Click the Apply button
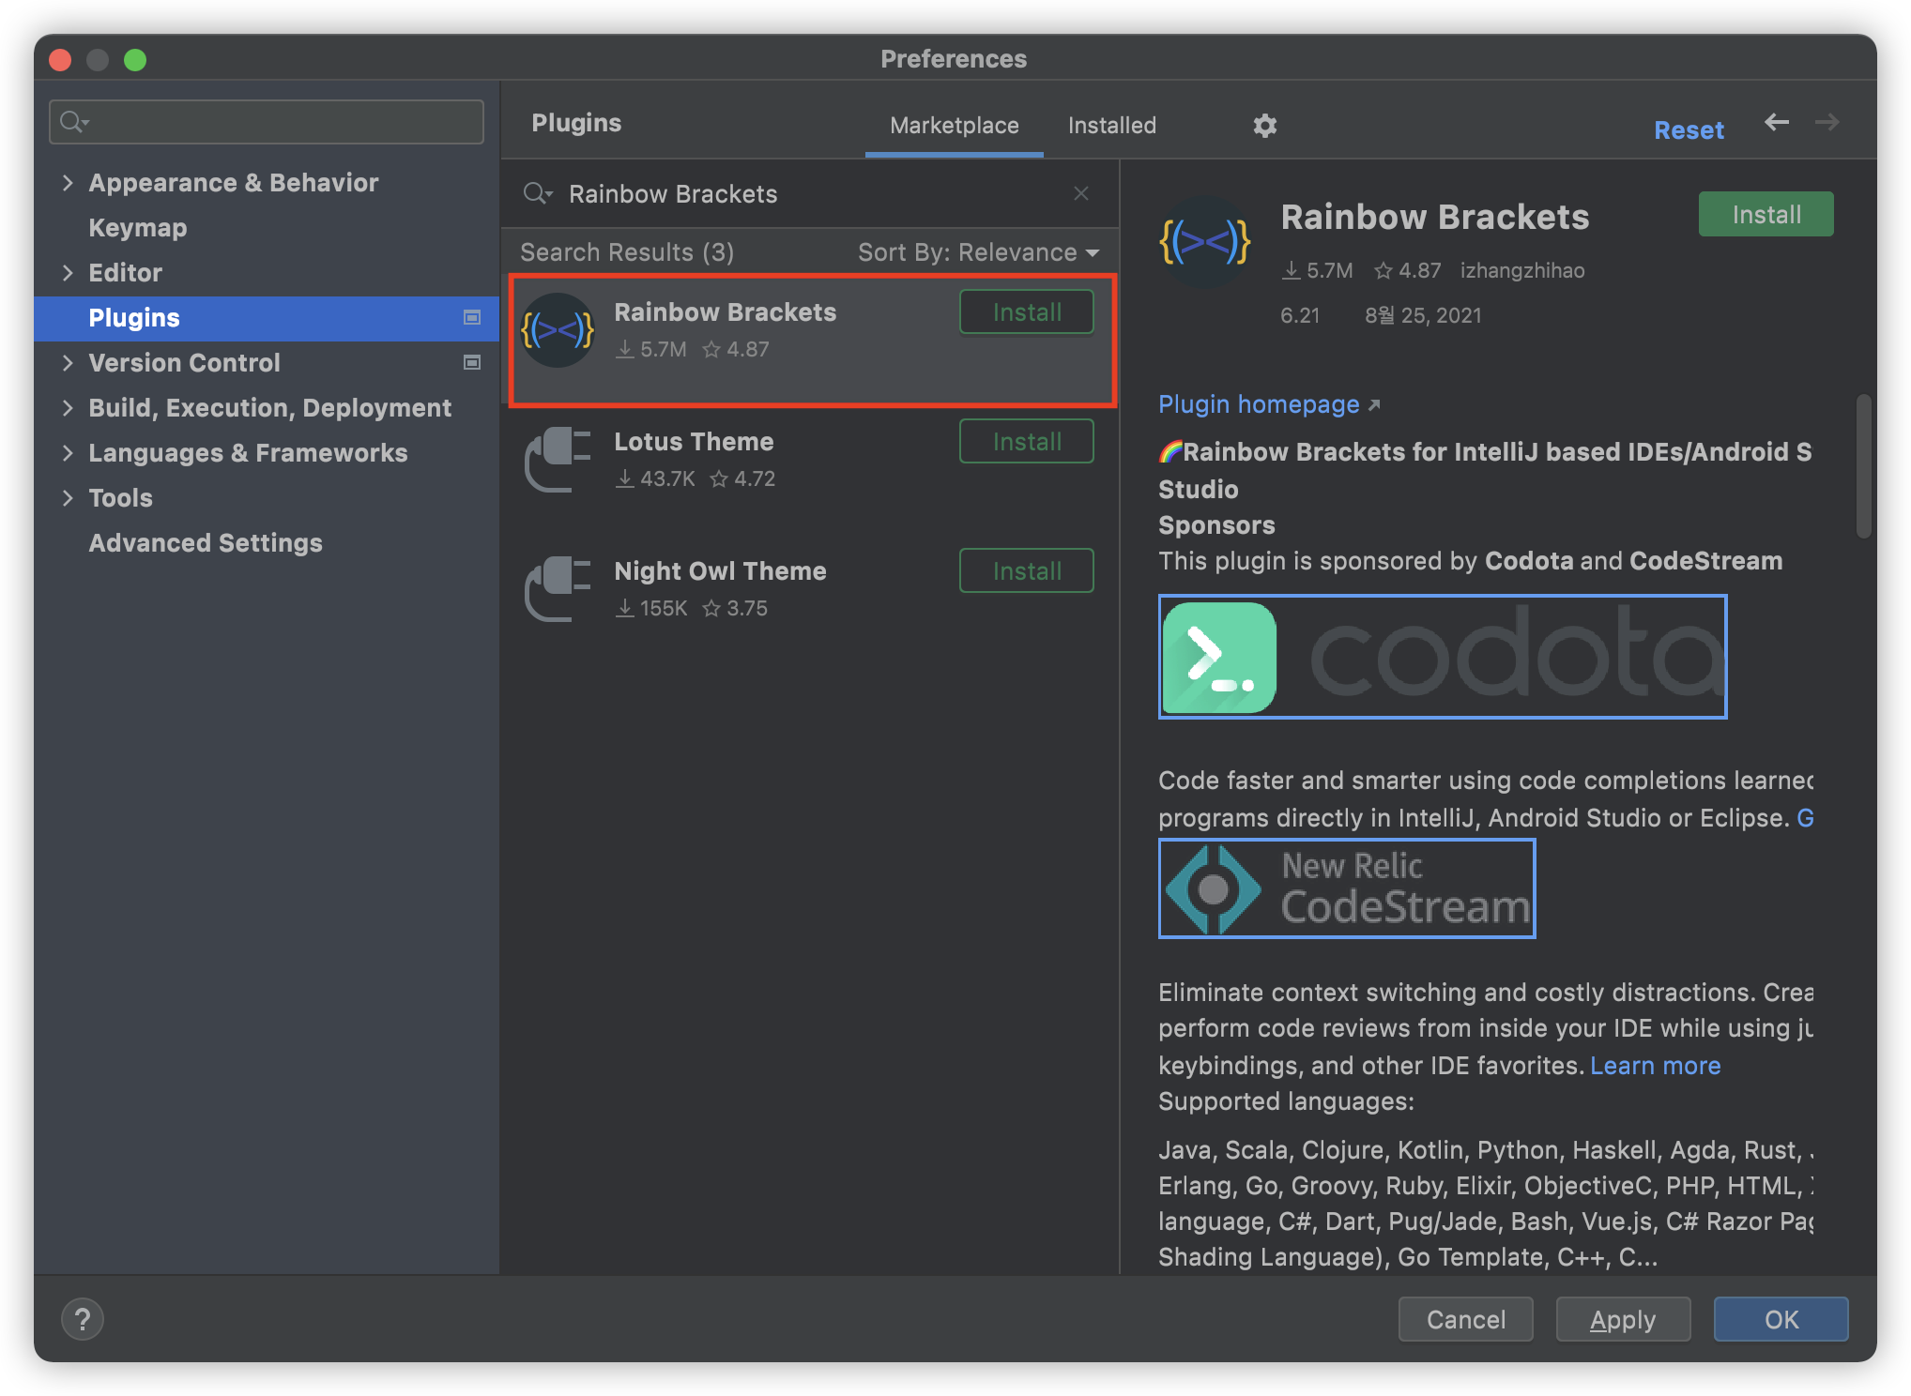1911x1396 pixels. [1623, 1319]
